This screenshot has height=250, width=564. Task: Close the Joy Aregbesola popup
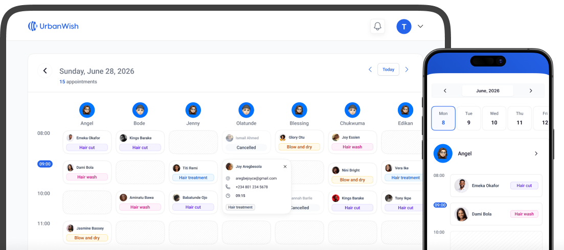coord(285,167)
